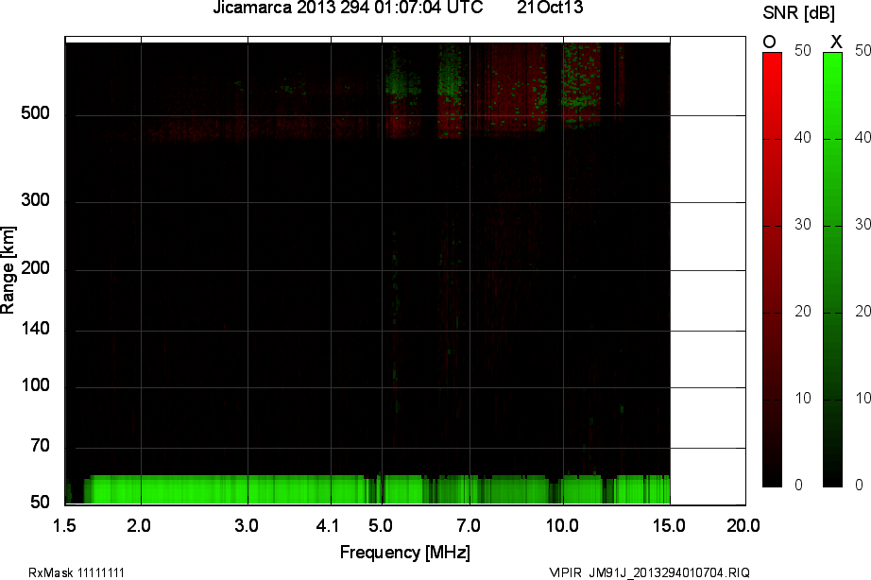Click the frequency axis tick "5.0"

coord(381,525)
